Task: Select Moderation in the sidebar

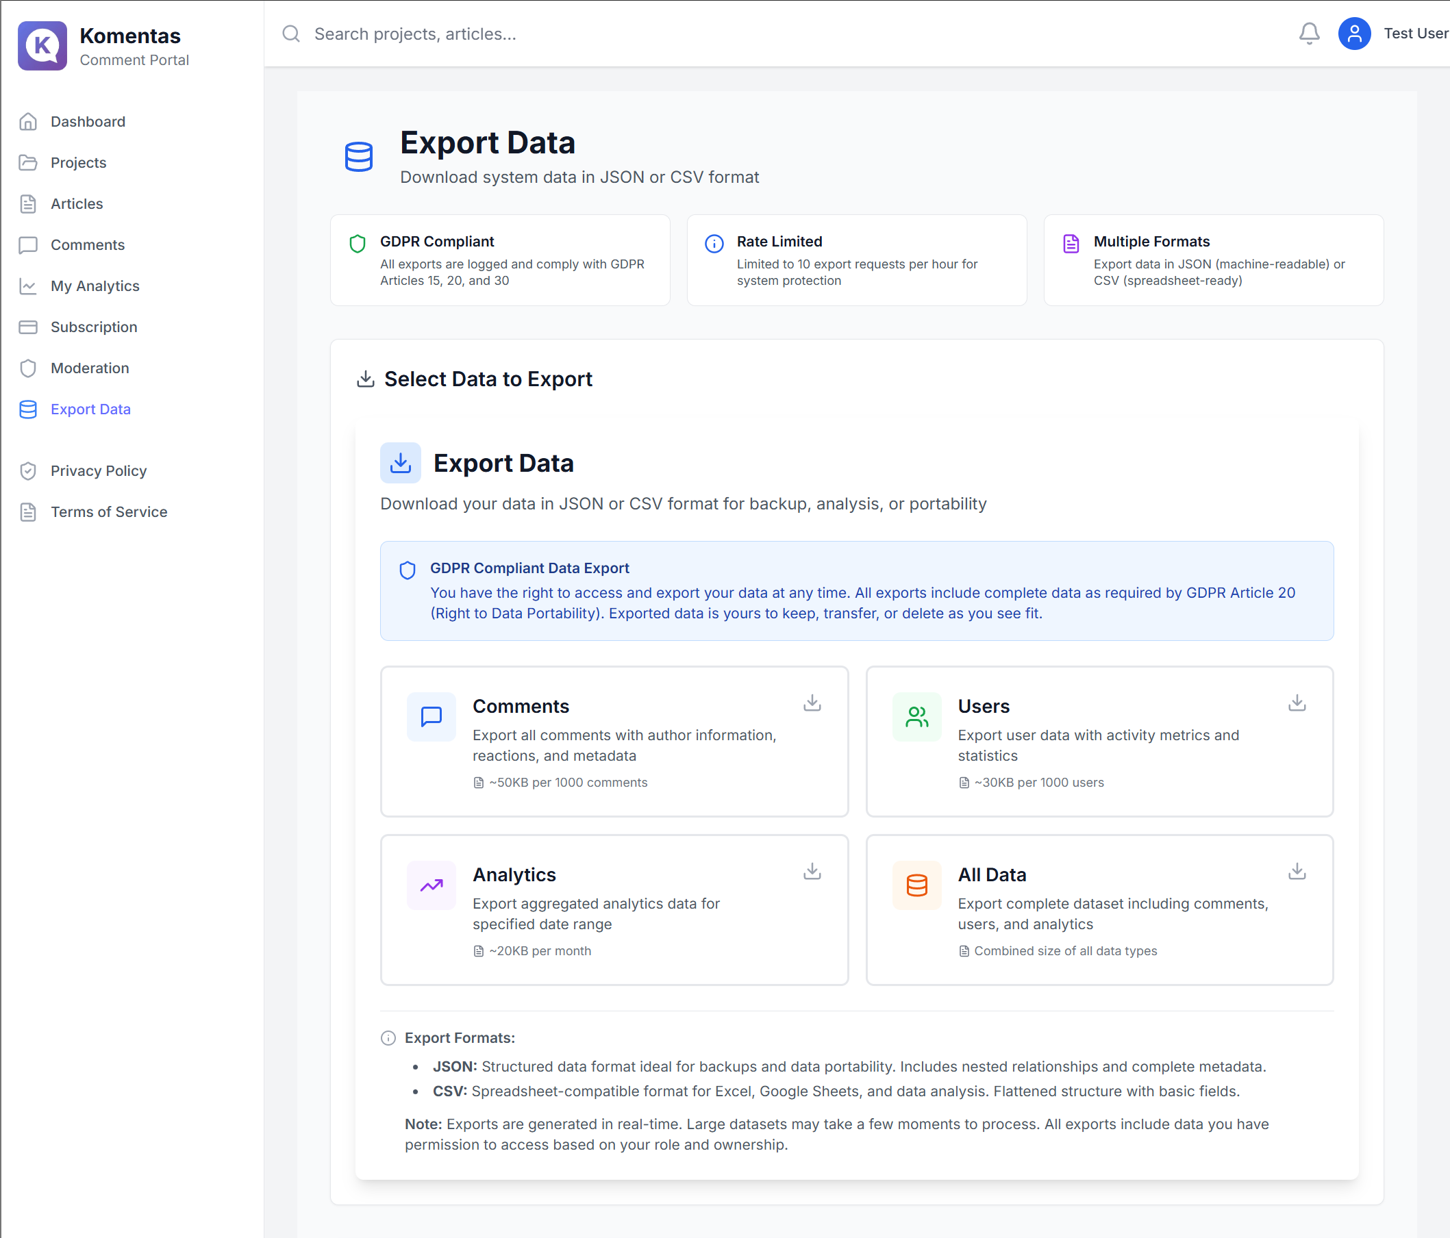Action: pos(90,368)
